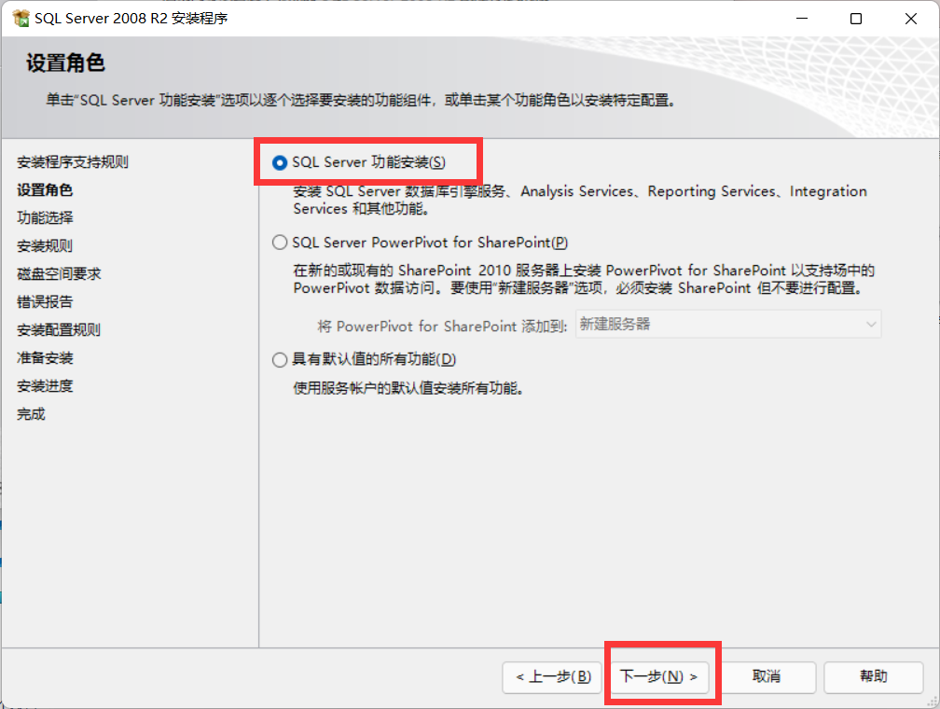Maximize the installer window
This screenshot has height=709, width=940.
coord(856,19)
